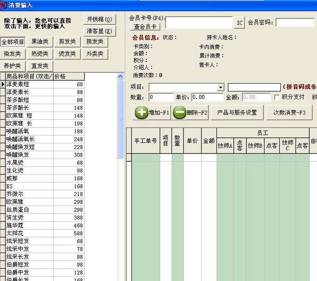Click the product list scrollbar thumb
Image resolution: width=317 pixels, height=281 pixels.
(x=120, y=119)
